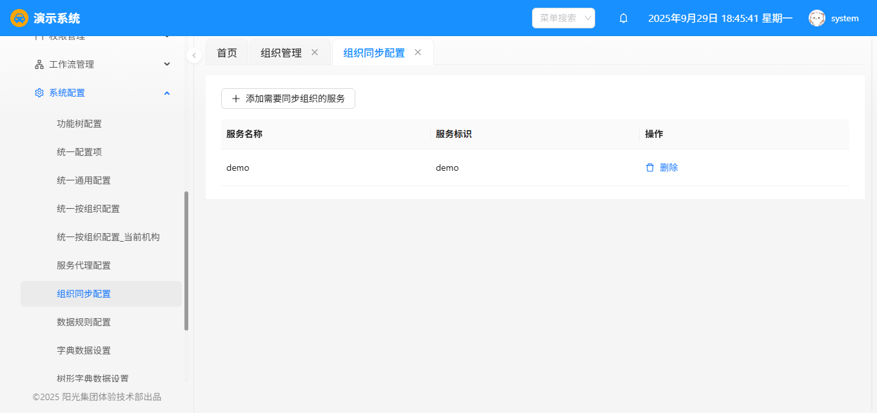Click the sidebar vertical scrollbar

[x=186, y=261]
